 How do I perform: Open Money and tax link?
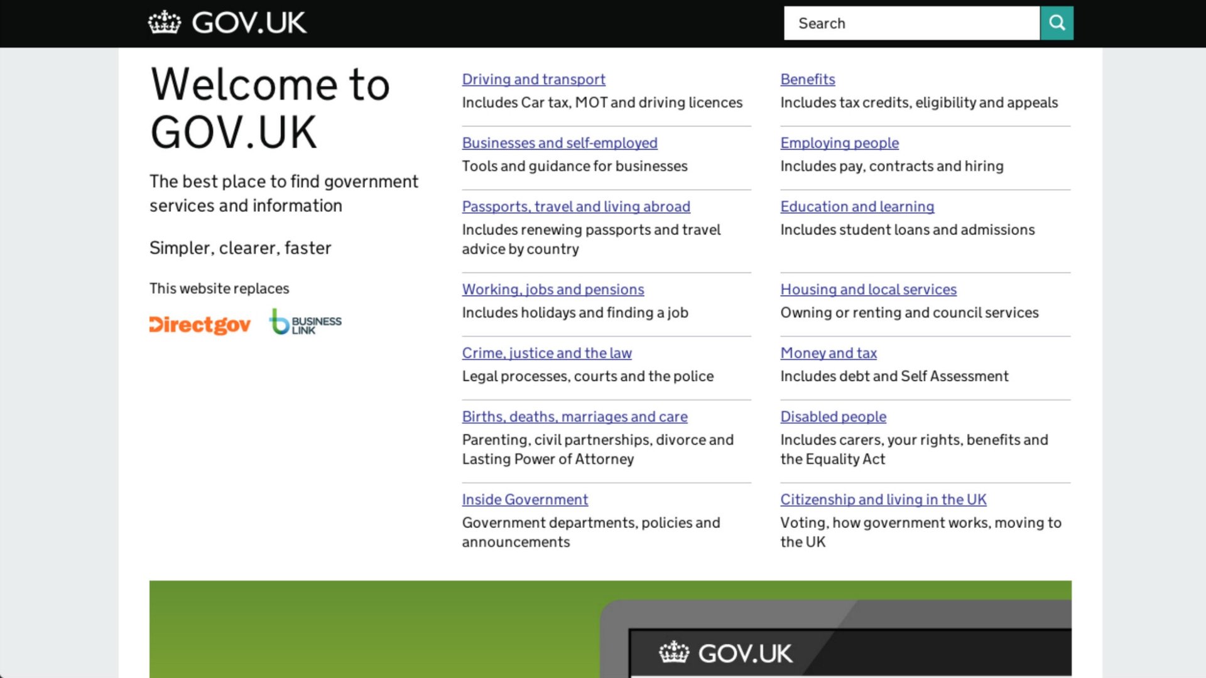pyautogui.click(x=828, y=353)
